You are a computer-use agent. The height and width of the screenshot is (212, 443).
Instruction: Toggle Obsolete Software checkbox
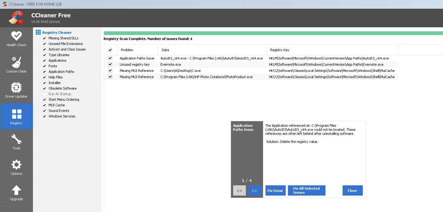click(44, 88)
